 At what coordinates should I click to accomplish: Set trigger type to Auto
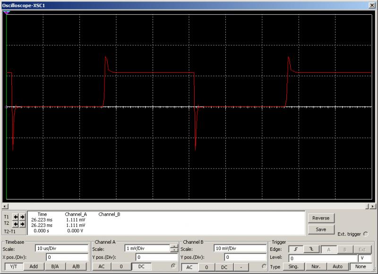pos(337,266)
